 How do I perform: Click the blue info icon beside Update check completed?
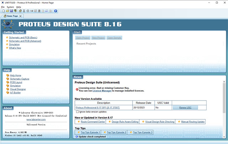tap(77, 137)
